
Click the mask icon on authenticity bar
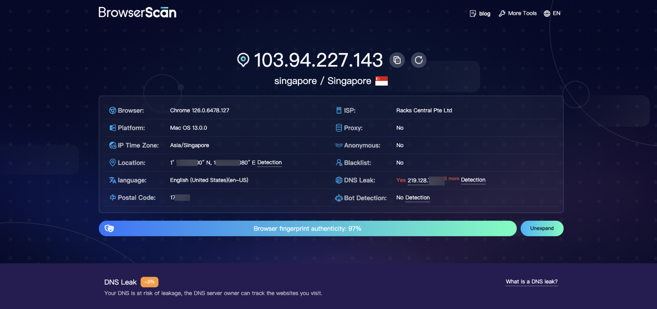(109, 228)
